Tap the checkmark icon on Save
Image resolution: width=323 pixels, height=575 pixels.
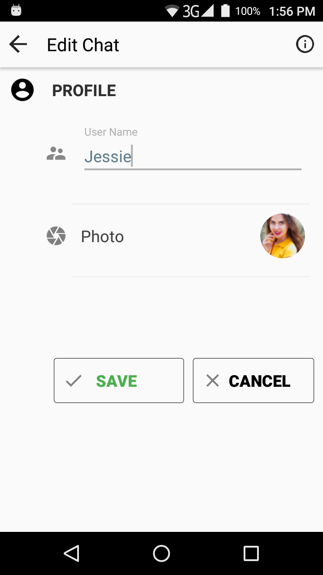74,381
